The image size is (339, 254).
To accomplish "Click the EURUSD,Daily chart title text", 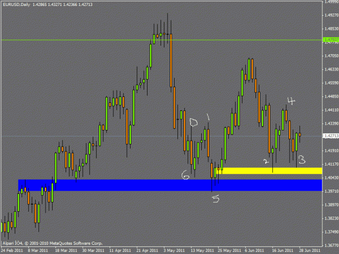I will [16, 4].
